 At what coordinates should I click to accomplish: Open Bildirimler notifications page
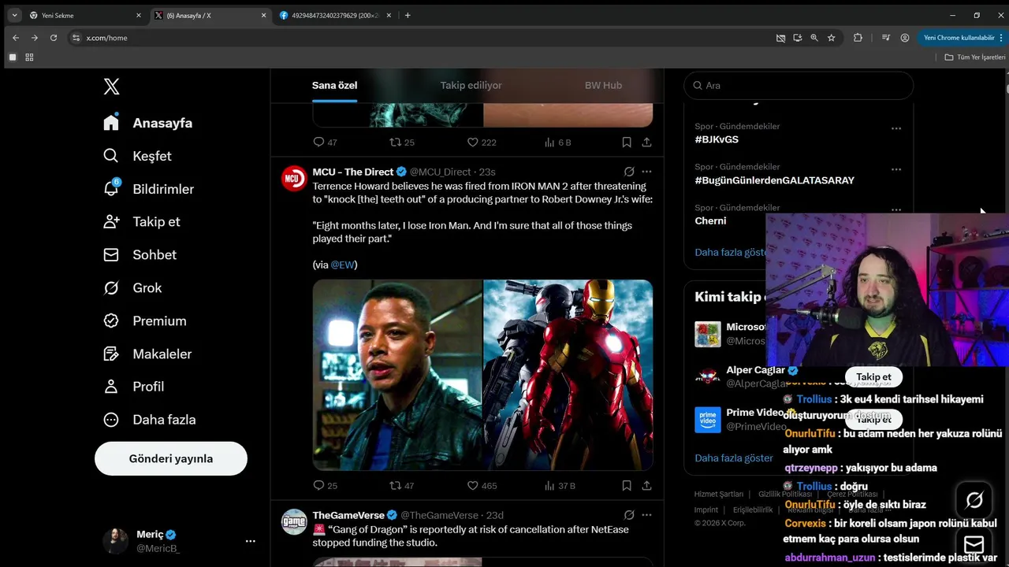point(148,189)
